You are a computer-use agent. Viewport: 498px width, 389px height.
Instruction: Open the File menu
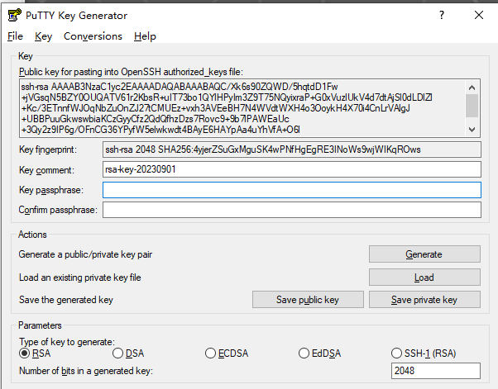tap(15, 36)
